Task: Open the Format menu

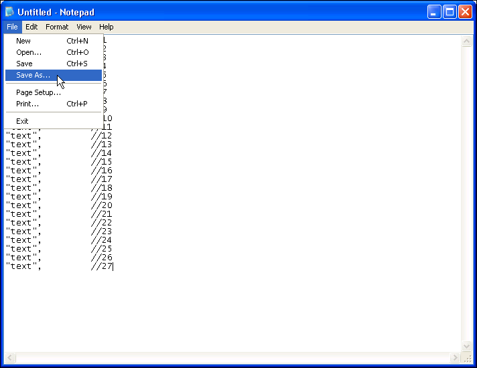Action: pyautogui.click(x=57, y=27)
